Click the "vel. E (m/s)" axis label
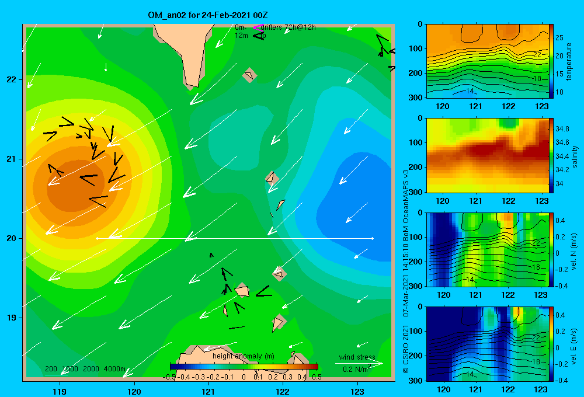Viewport: 584px width, 397px height. pos(573,346)
